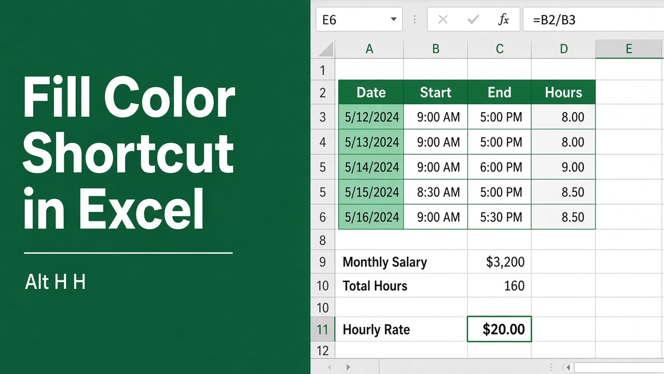Click the formula bar showing =B2/B3
The image size is (664, 374).
(593, 20)
